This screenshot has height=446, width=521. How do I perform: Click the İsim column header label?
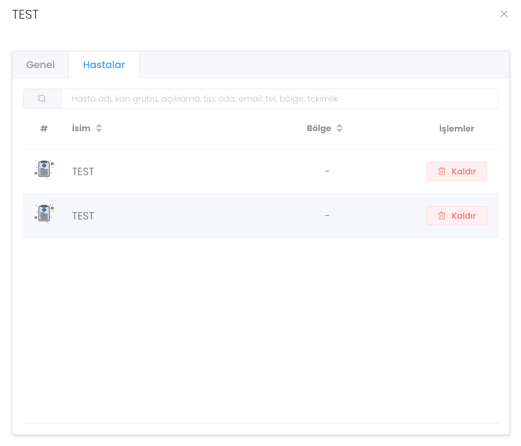coord(81,128)
